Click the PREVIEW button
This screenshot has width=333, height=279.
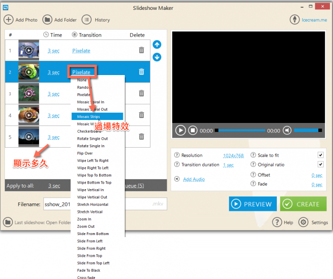(x=253, y=204)
